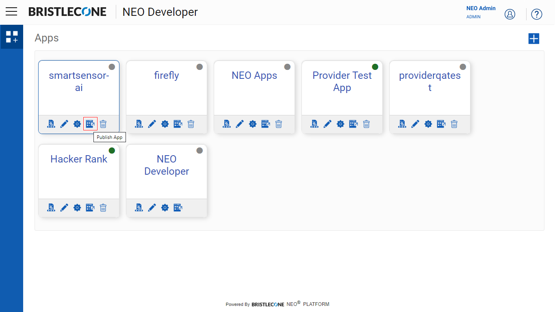Open the NEO Developer card title
The image size is (555, 312).
pyautogui.click(x=167, y=165)
